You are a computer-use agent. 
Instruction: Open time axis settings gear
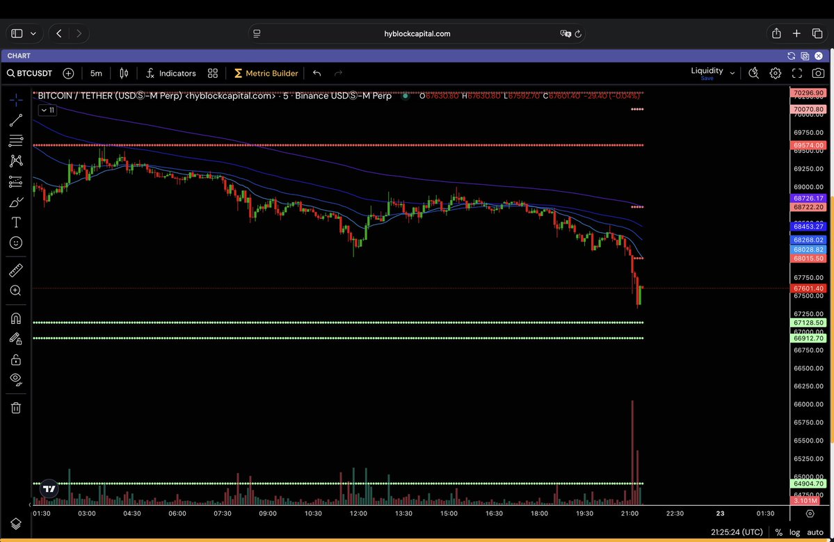(810, 514)
